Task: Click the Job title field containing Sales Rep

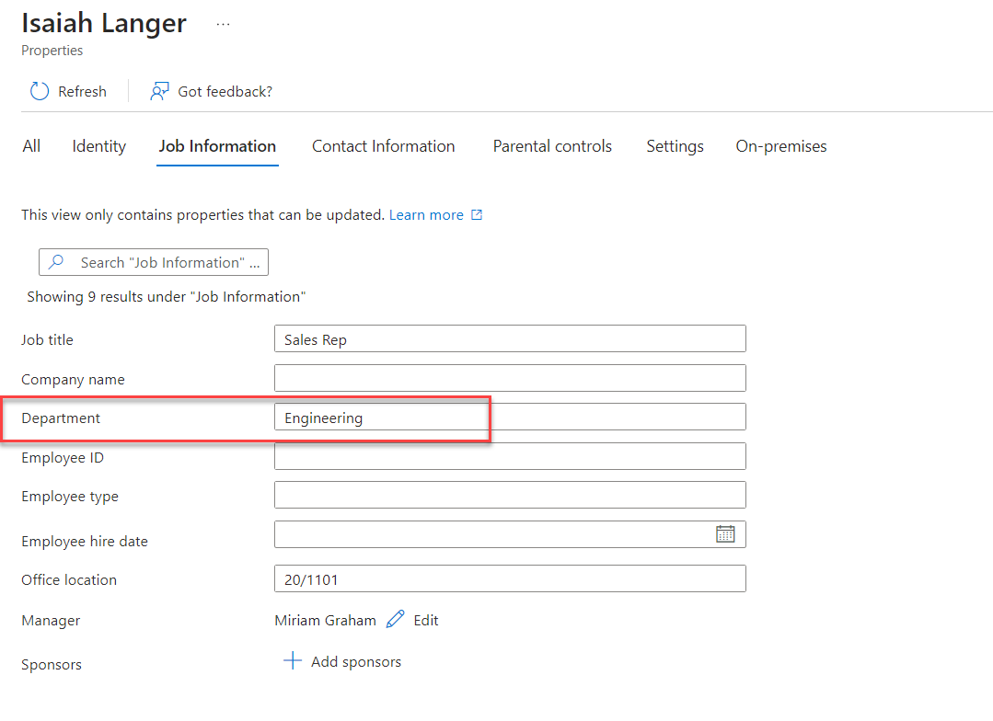Action: coord(510,338)
